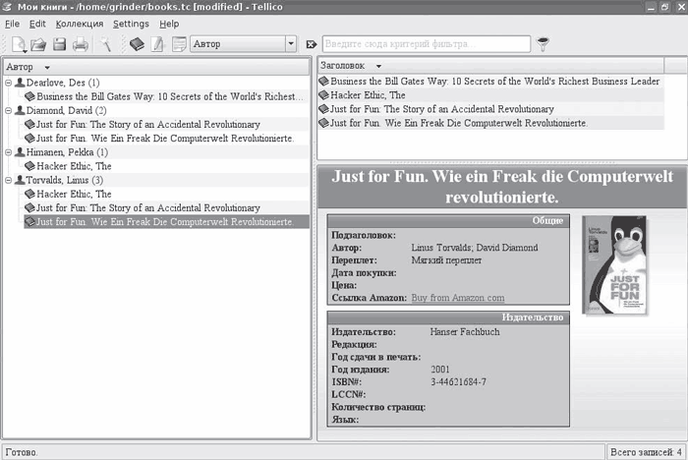Click the Open file folder icon
The image size is (688, 460).
(39, 44)
